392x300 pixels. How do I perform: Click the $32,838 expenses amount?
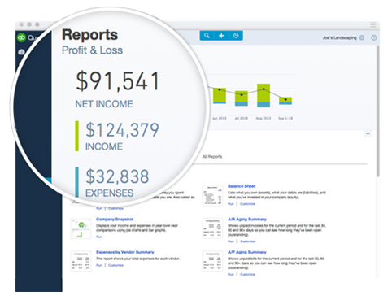(x=117, y=176)
